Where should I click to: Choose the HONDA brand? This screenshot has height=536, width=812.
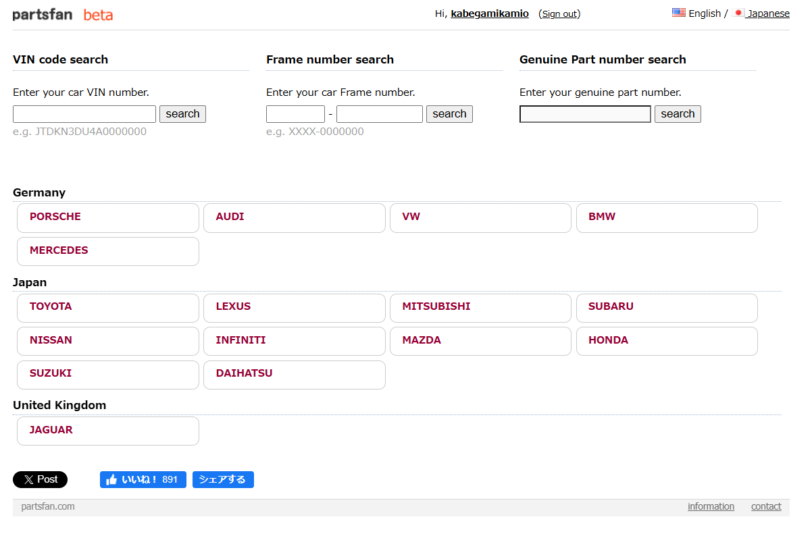(667, 341)
